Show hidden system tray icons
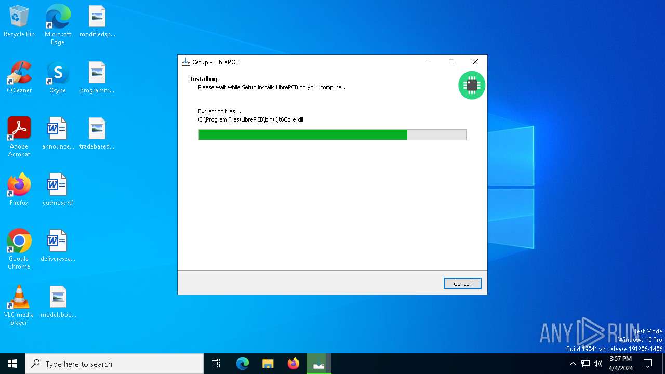Image resolution: width=665 pixels, height=374 pixels. coord(573,364)
